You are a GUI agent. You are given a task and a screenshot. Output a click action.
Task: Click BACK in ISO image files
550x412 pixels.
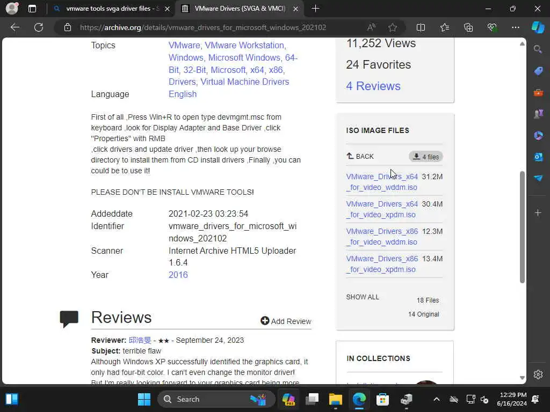click(x=360, y=156)
